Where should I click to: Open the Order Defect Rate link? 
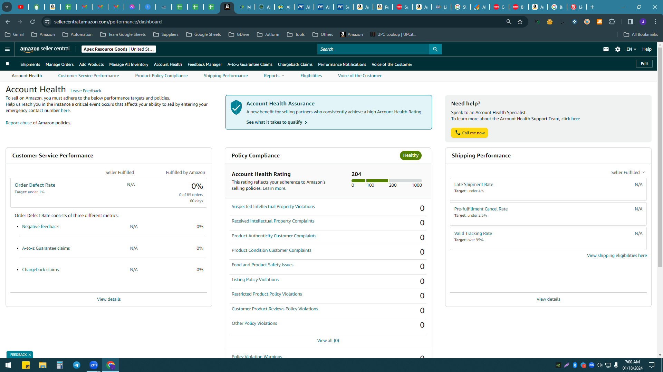coord(35,185)
